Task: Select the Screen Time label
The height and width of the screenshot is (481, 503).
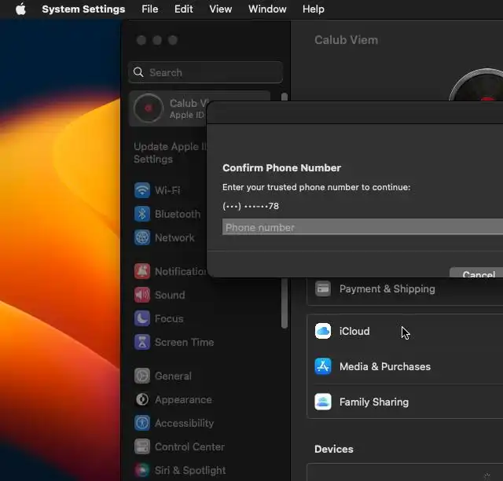Action: (x=184, y=342)
